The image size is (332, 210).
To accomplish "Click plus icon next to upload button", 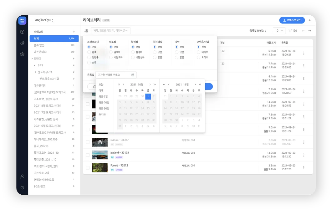I will point(309,20).
